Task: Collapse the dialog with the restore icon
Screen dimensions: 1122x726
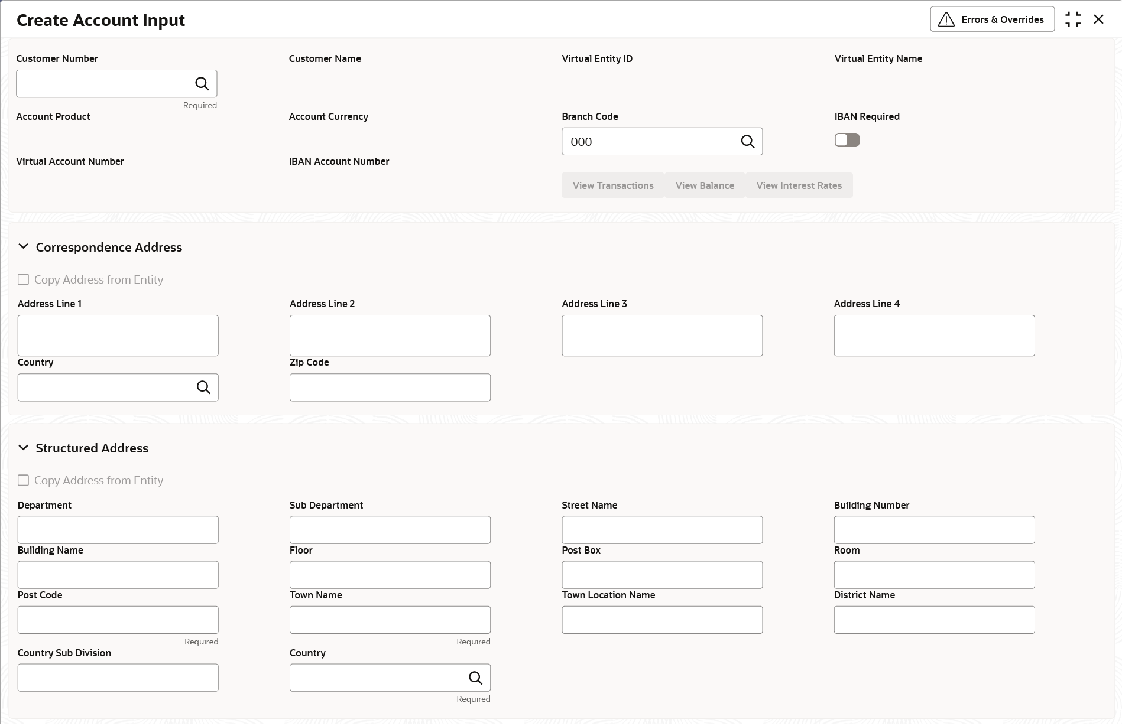Action: (1073, 19)
